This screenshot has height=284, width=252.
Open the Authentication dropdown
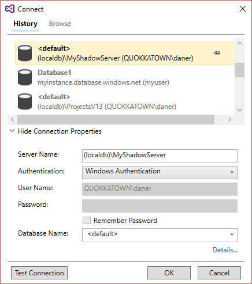(x=160, y=172)
